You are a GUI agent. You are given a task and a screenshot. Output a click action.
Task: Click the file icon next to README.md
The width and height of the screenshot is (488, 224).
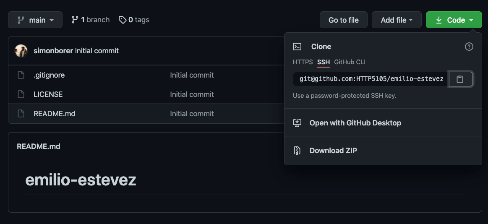click(21, 114)
